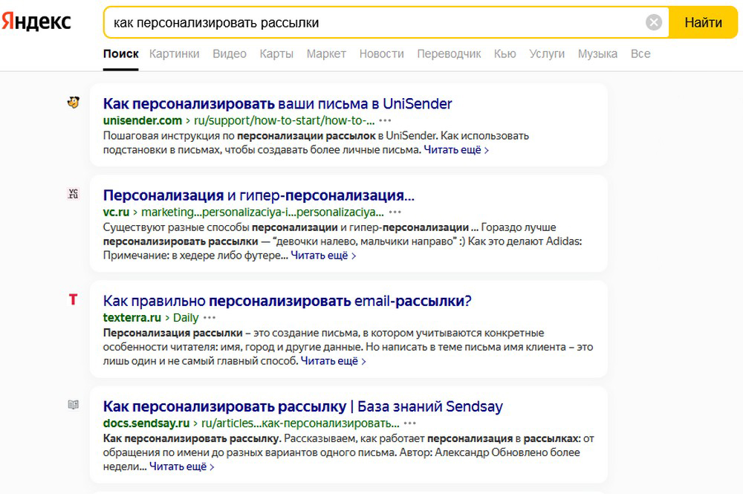This screenshot has height=494, width=743.
Task: Open the marketing…personalizaciya path link on vc.ru
Action: point(262,212)
